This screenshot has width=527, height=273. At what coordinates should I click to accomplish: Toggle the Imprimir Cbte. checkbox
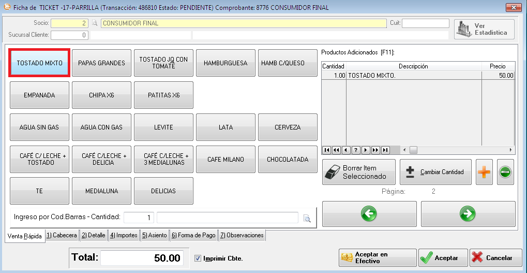[198, 258]
